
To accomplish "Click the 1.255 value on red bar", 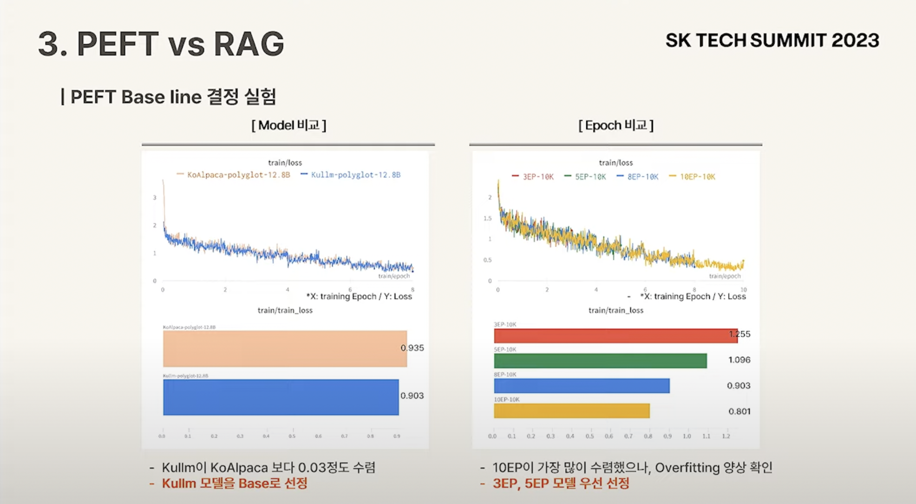I will [x=739, y=334].
